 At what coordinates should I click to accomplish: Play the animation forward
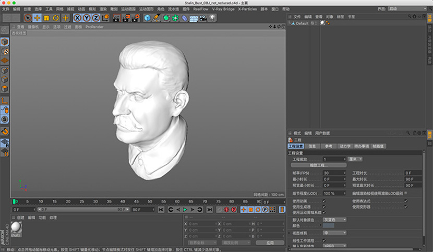coord(185,210)
